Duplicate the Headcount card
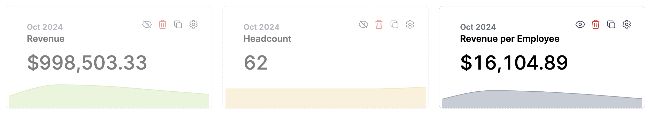 394,25
